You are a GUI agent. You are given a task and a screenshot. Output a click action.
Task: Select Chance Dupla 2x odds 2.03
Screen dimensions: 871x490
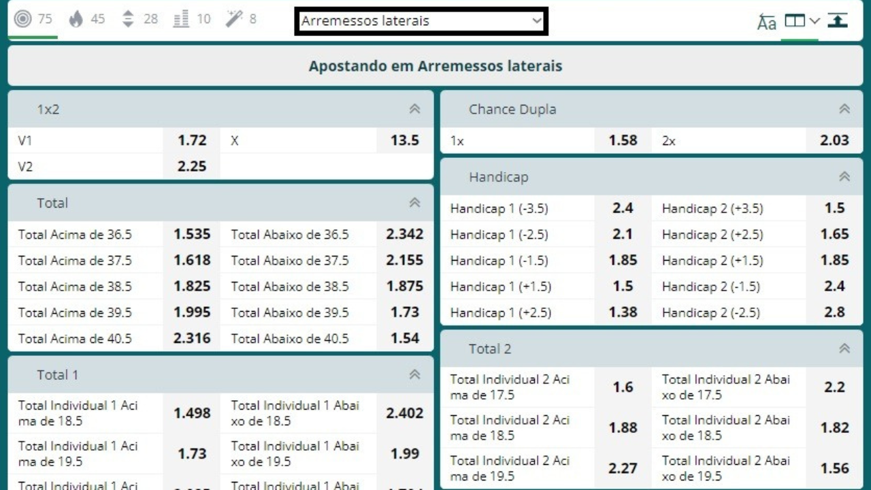click(x=834, y=140)
